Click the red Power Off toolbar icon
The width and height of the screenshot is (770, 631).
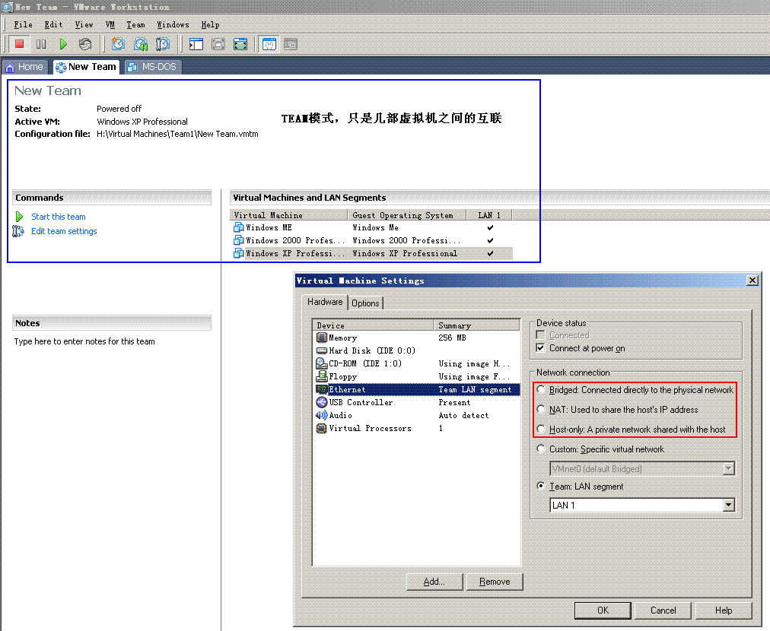point(20,44)
